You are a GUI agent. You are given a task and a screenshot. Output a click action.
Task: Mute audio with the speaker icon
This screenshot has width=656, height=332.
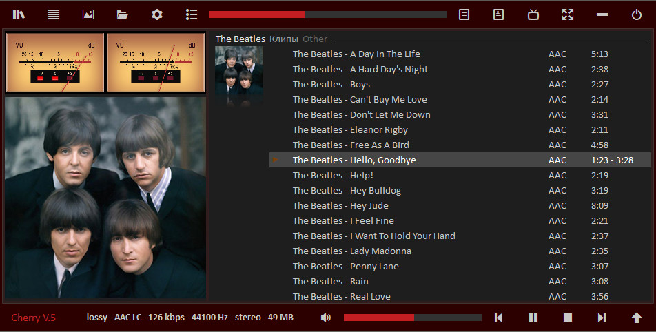[x=326, y=318]
